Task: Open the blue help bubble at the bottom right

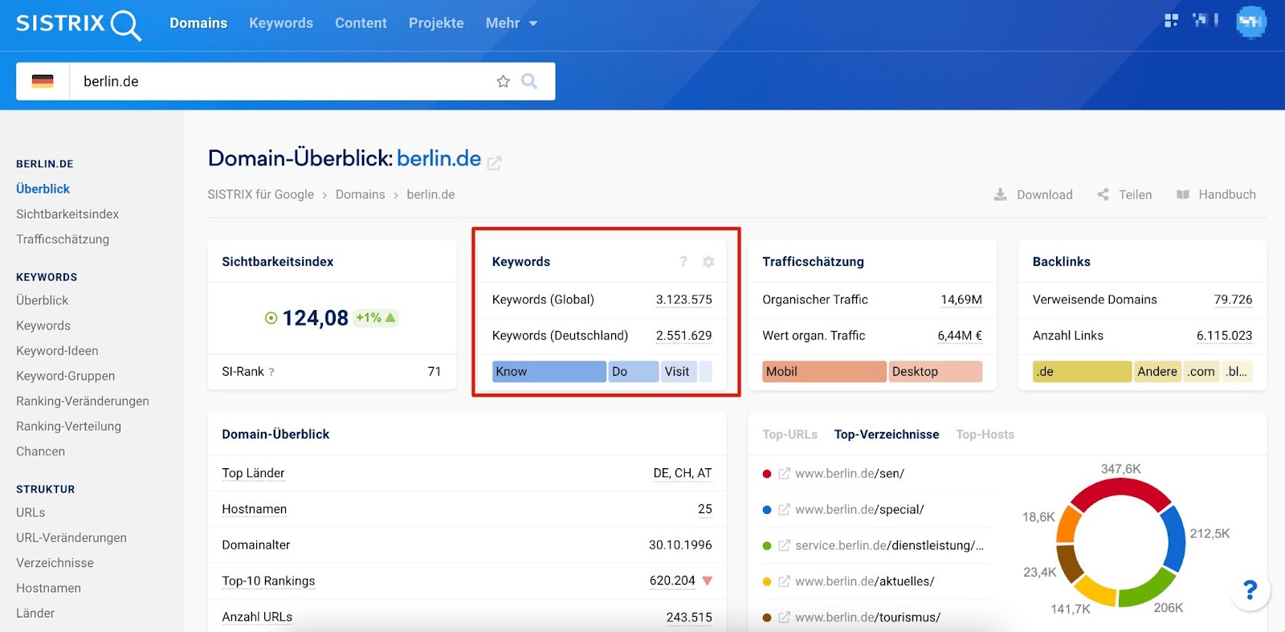Action: click(1250, 590)
